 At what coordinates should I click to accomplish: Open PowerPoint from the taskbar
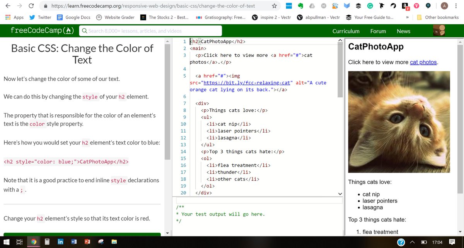(87, 242)
